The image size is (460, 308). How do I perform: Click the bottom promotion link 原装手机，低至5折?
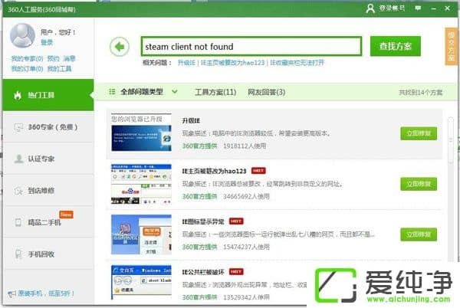pos(45,293)
